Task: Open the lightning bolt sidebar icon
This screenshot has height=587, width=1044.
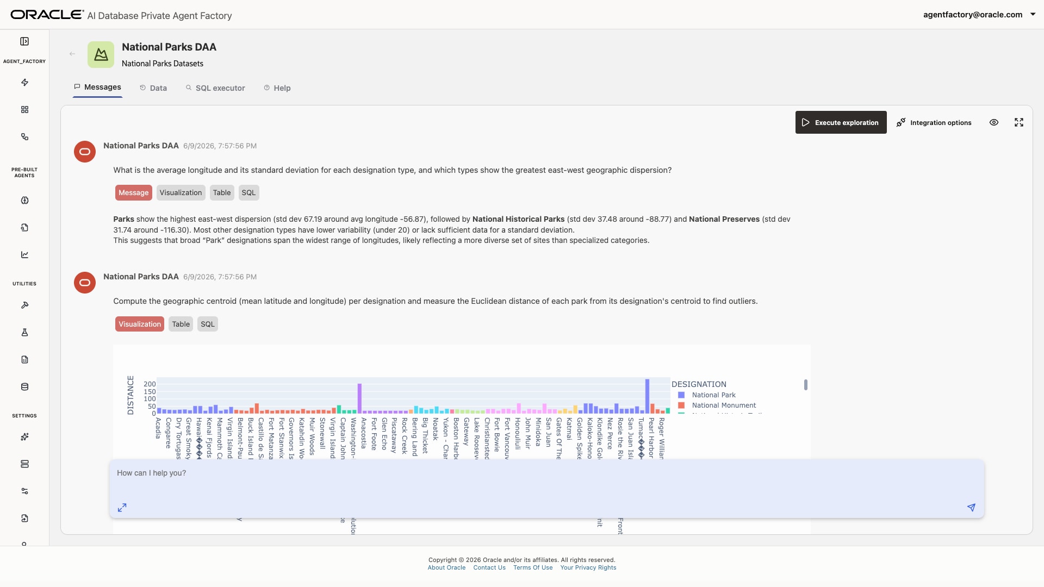Action: tap(24, 83)
